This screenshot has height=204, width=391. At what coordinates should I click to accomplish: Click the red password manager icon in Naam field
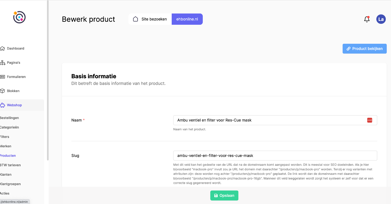tap(369, 120)
